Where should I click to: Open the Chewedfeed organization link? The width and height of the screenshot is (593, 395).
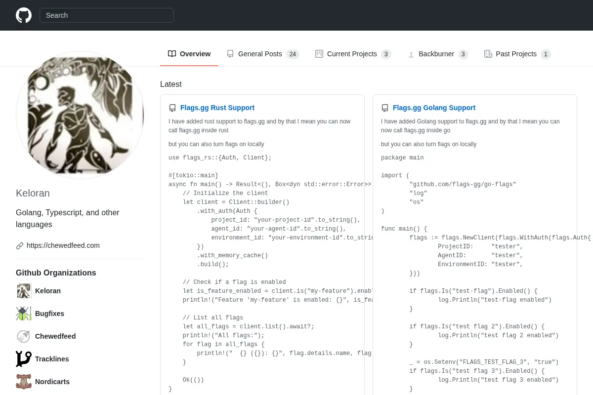coord(55,336)
